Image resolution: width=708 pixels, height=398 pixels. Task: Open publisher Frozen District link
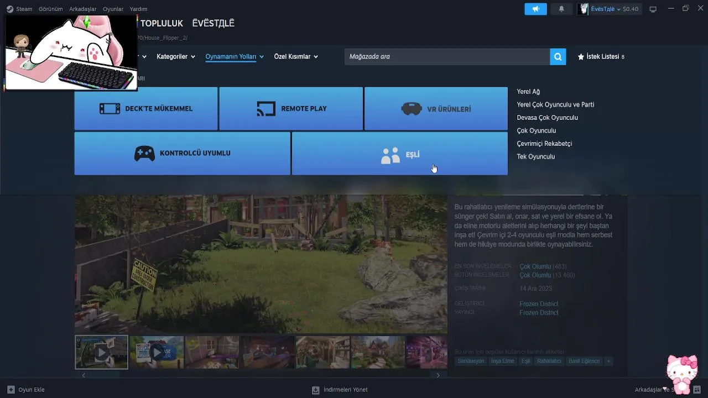click(x=539, y=313)
